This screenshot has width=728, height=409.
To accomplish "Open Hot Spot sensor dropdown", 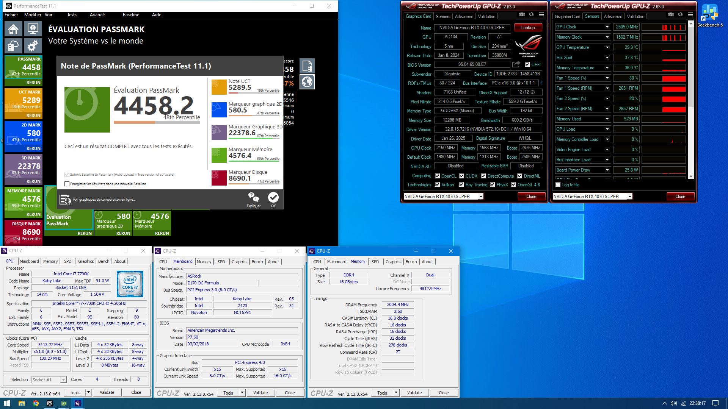I will pyautogui.click(x=607, y=58).
